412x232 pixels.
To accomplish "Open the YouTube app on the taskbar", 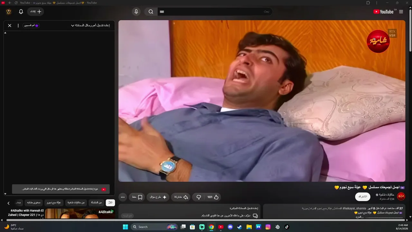I will (x=221, y=227).
